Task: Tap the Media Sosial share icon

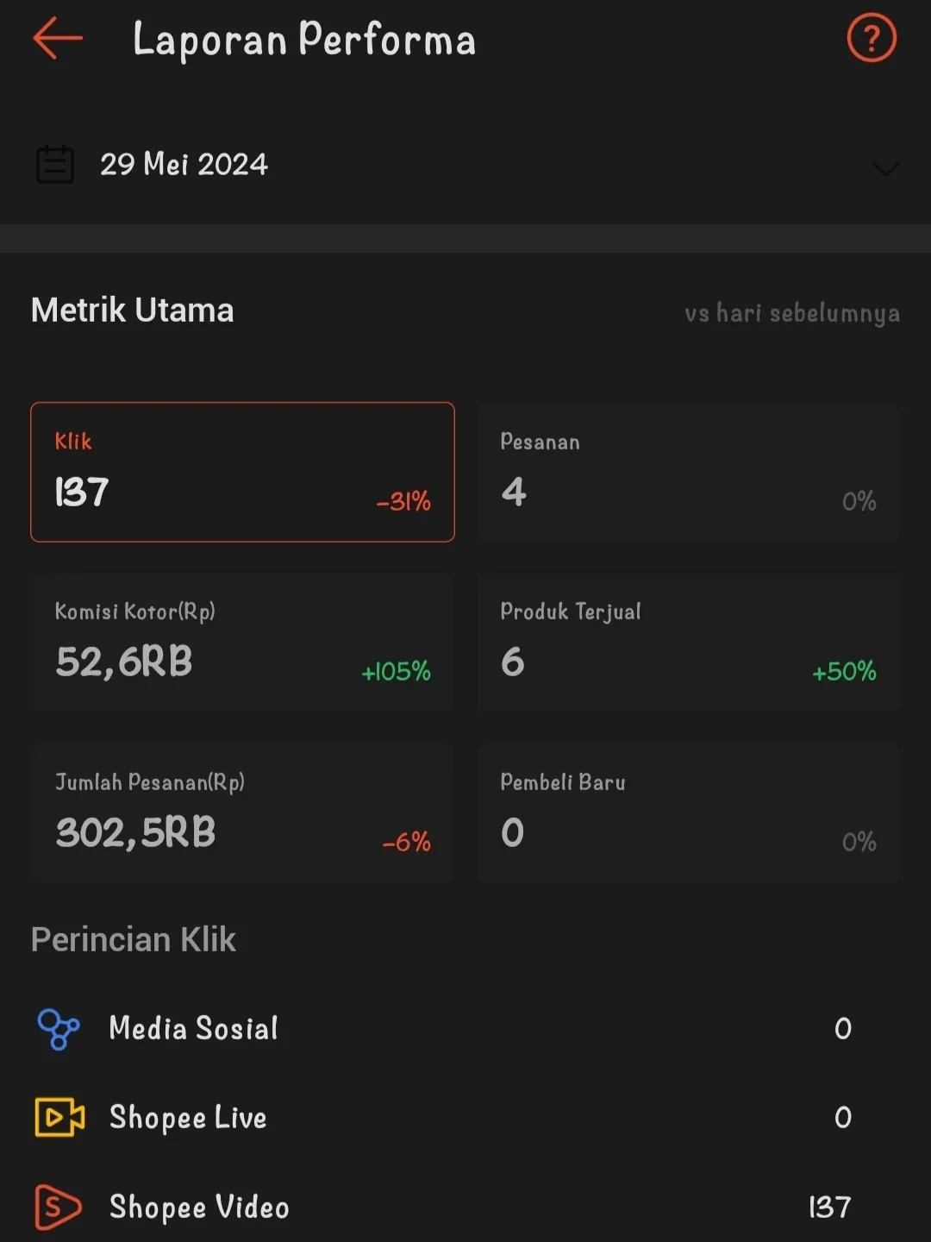Action: point(59,1029)
